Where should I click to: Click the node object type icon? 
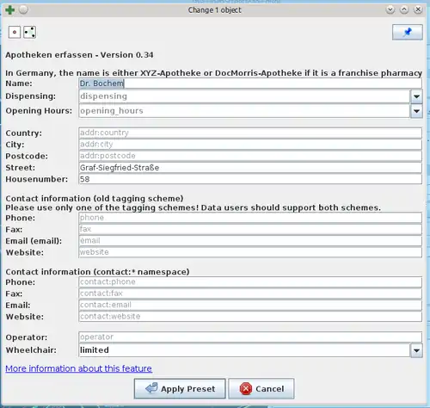coord(15,32)
